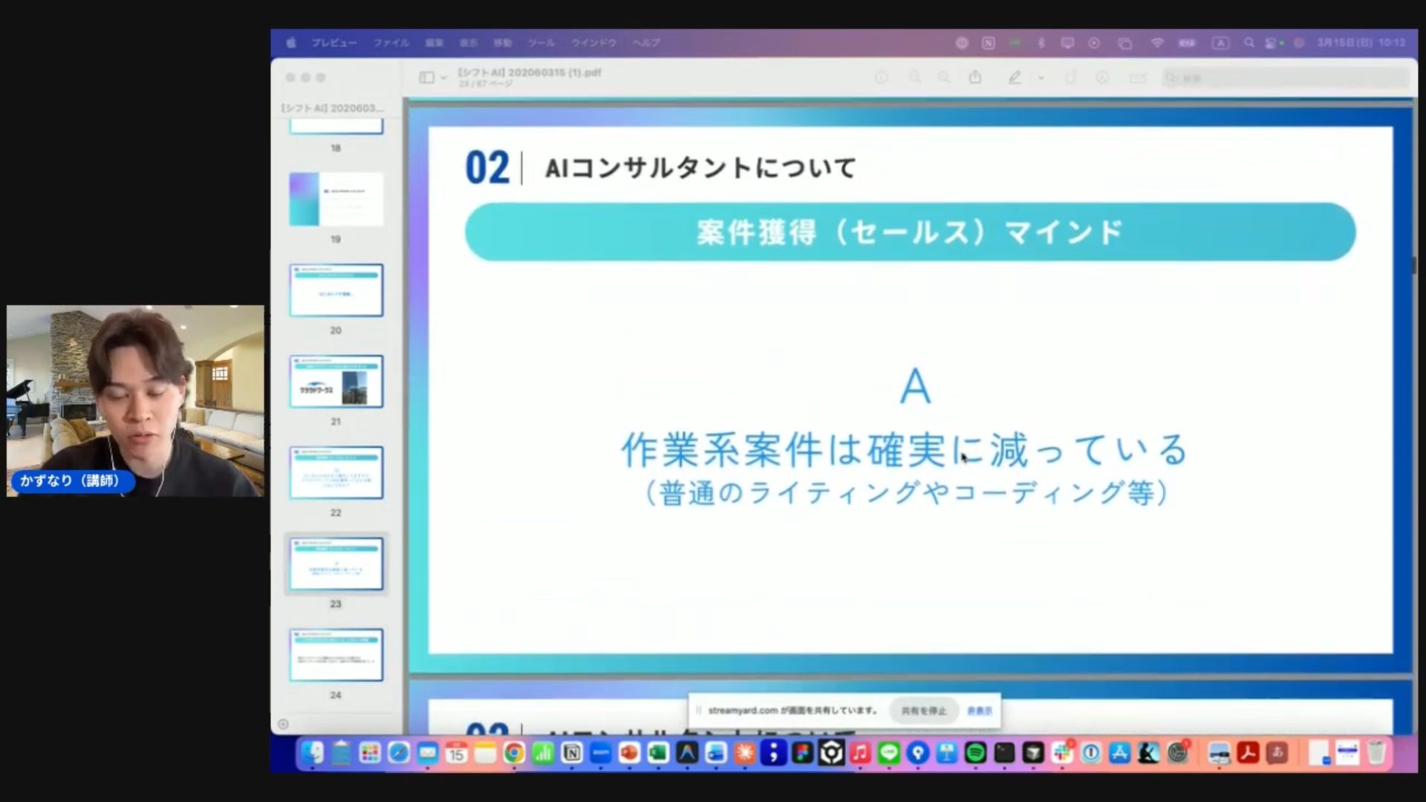Click the zoom out magnifier icon
Image resolution: width=1426 pixels, height=802 pixels.
(x=915, y=77)
